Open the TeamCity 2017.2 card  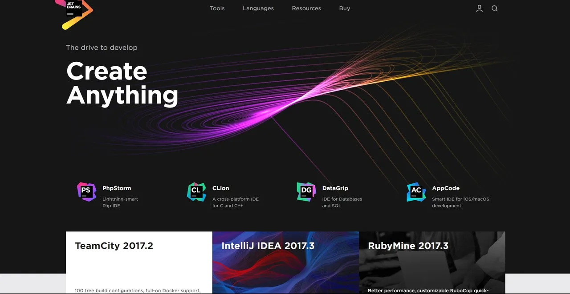coord(139,262)
